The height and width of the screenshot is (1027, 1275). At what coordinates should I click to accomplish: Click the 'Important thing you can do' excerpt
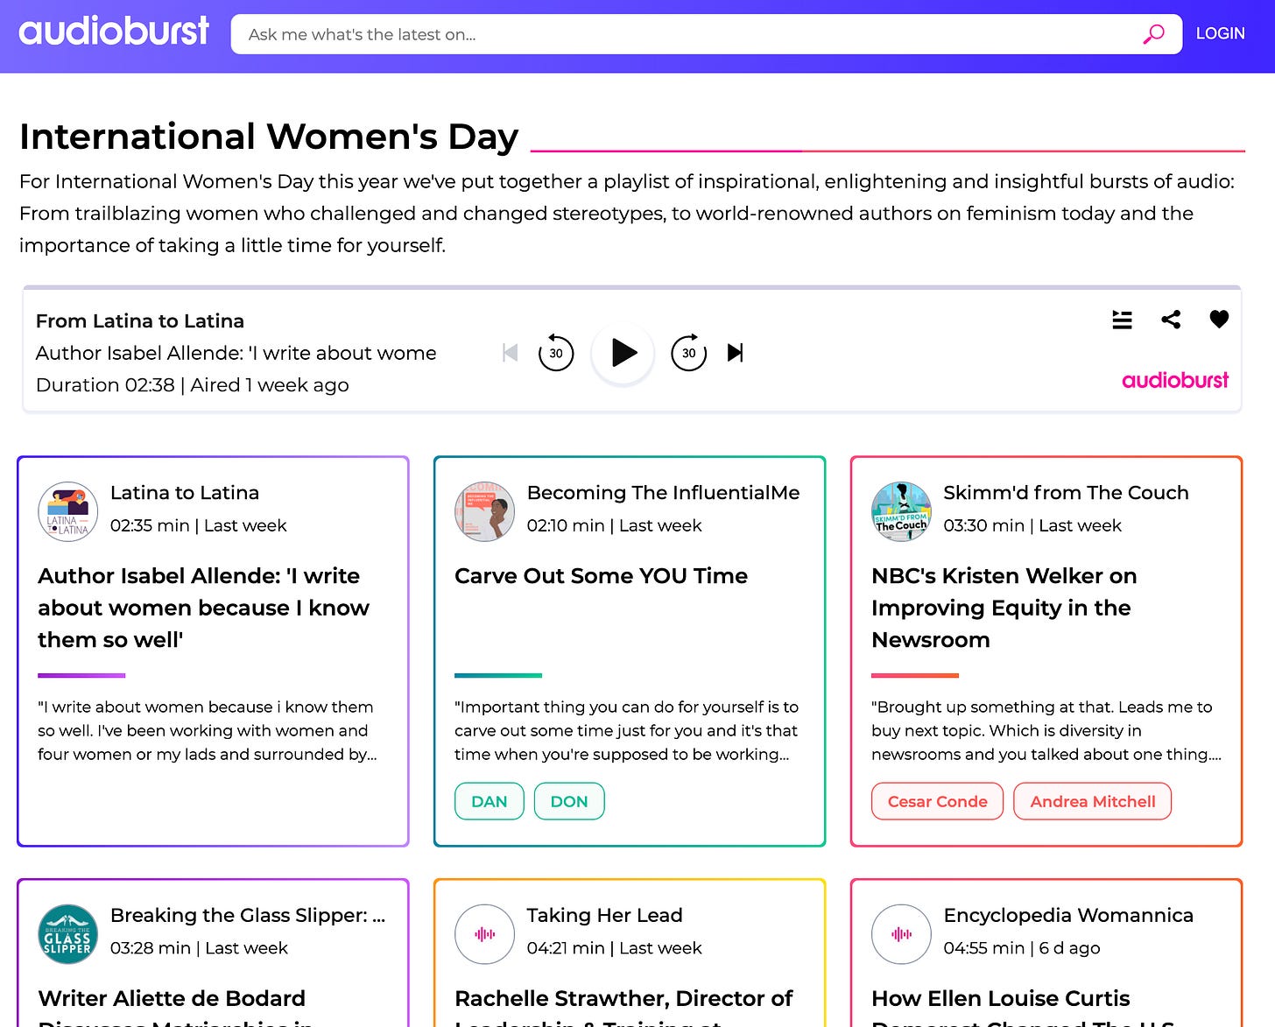[627, 730]
